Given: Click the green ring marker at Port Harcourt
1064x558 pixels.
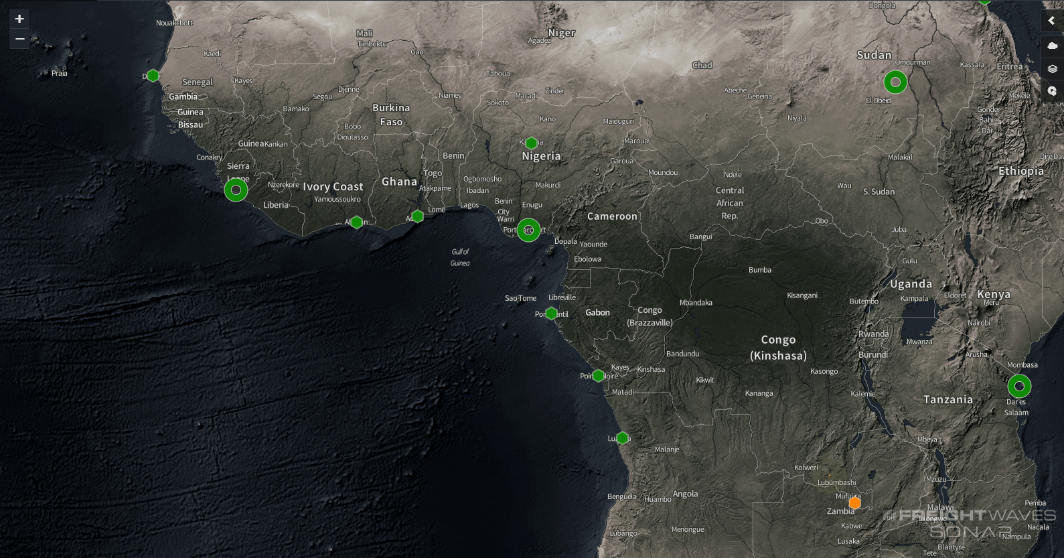Looking at the screenshot, I should pyautogui.click(x=528, y=230).
